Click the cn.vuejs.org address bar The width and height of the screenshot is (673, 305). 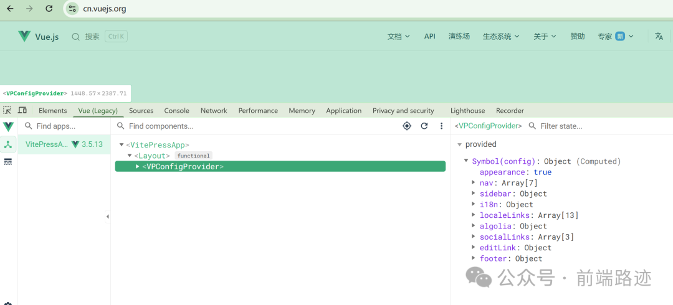click(x=105, y=9)
